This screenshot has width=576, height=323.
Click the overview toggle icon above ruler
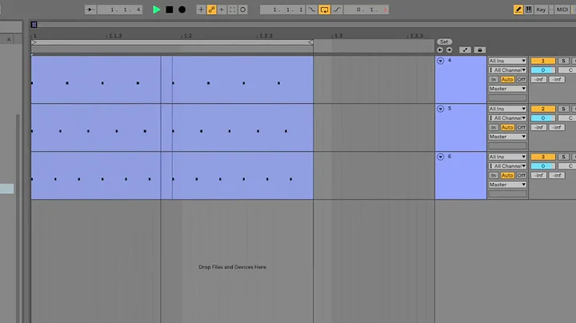(34, 25)
